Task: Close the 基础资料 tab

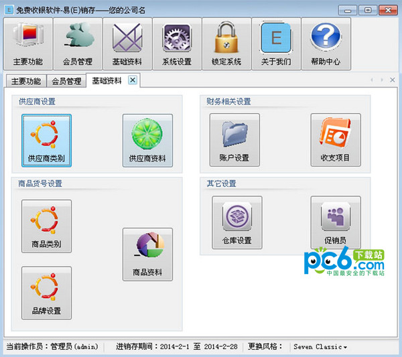Action: click(133, 80)
